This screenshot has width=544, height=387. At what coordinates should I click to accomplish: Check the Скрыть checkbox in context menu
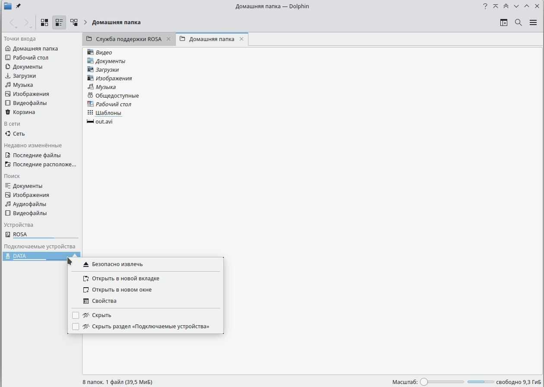point(76,315)
